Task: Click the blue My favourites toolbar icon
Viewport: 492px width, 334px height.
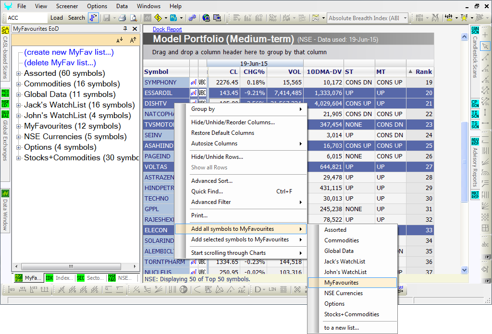Action: click(x=173, y=18)
